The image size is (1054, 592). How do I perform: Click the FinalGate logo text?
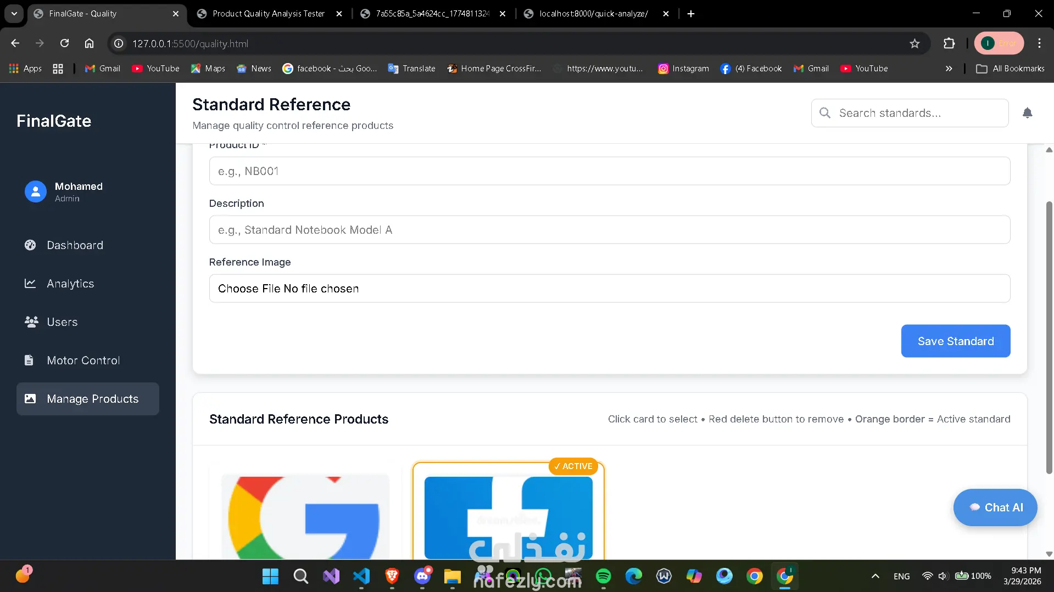point(54,121)
